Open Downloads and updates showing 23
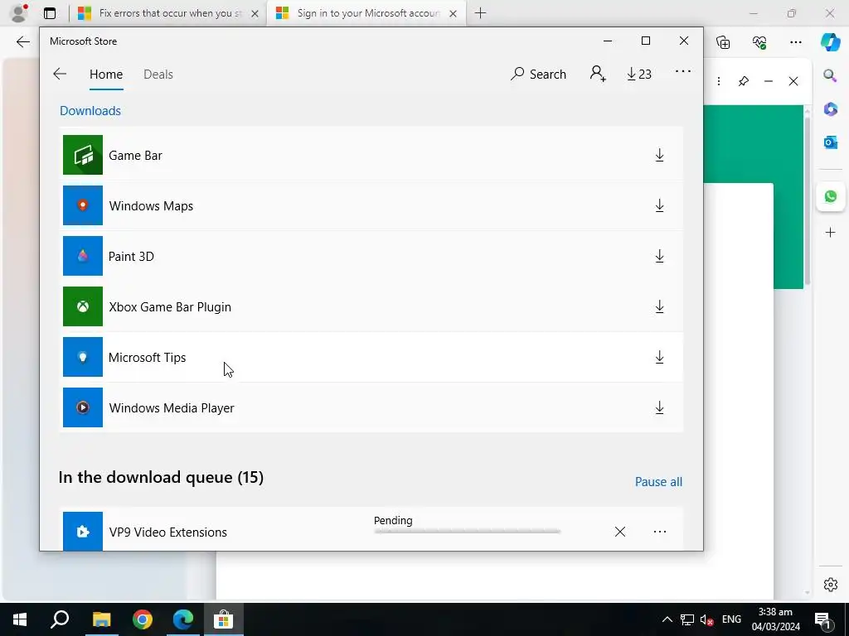849x636 pixels. tap(639, 74)
